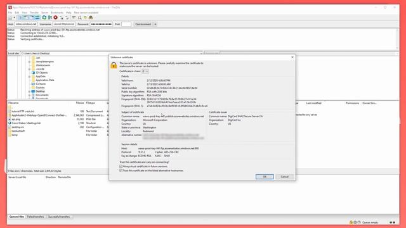
Task: Open the Edit menu
Action: click(x=17, y=13)
